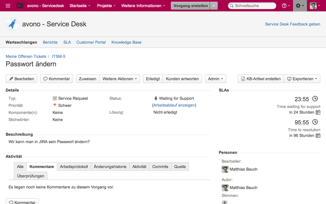Click the avono logo in header
326x204 pixels.
pos(20,6)
